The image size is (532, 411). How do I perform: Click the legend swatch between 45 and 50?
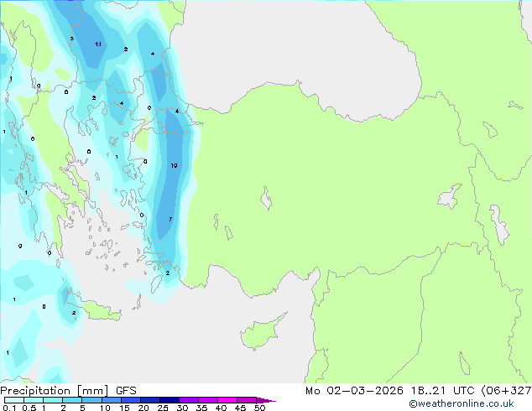[x=247, y=400]
